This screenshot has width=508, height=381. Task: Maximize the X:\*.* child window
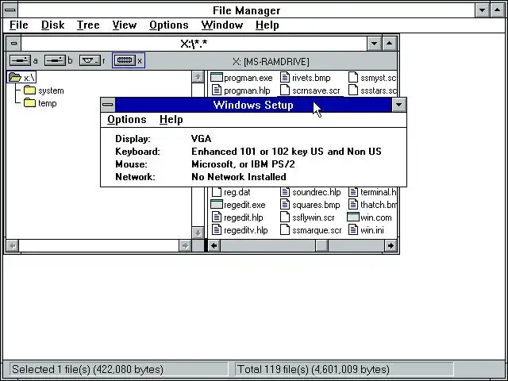[390, 43]
